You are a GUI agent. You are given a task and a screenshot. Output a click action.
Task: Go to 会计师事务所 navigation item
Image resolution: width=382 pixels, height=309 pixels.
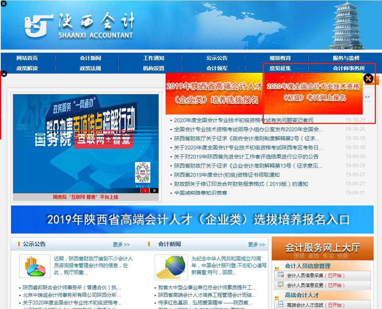point(349,68)
